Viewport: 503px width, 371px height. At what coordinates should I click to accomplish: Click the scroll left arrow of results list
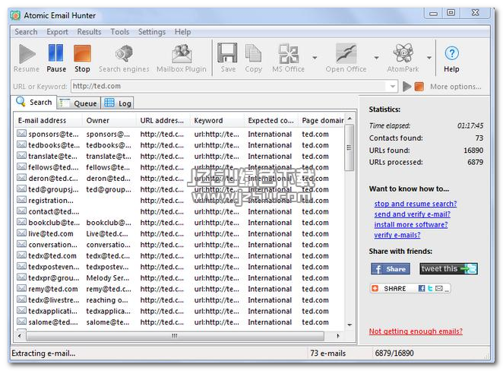20,336
